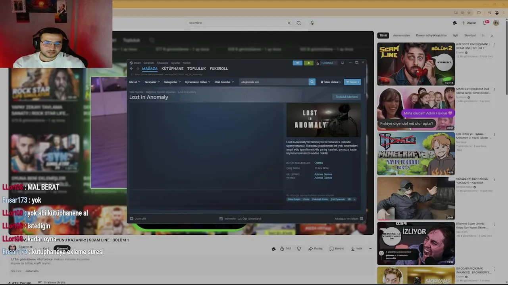The width and height of the screenshot is (508, 285).
Task: Click the dislike thumbs-down under the video
Action: [x=299, y=249]
